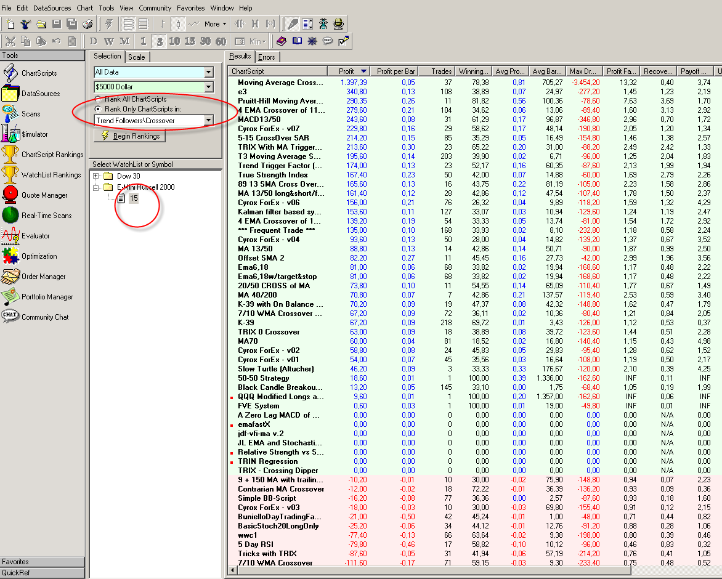Screen dimensions: 722x579
Task: Open the Trend Followers\Crossover folder dropdown
Action: [x=209, y=121]
